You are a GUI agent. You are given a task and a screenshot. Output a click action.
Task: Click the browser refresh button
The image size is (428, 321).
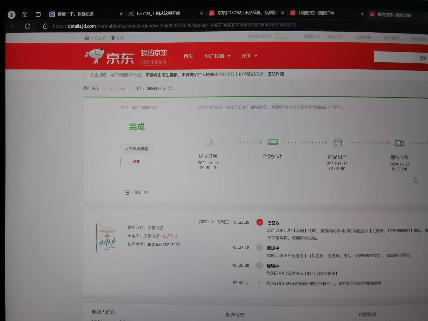(28, 26)
